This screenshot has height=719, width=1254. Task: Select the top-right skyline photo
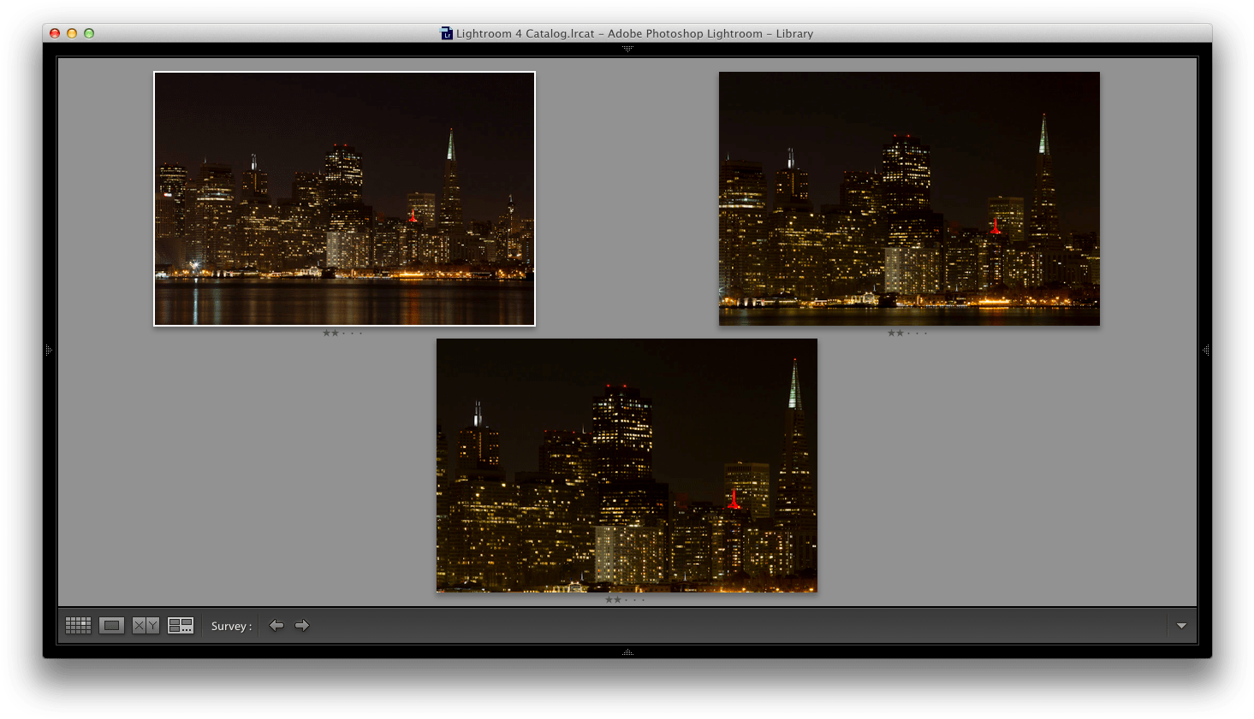point(909,198)
